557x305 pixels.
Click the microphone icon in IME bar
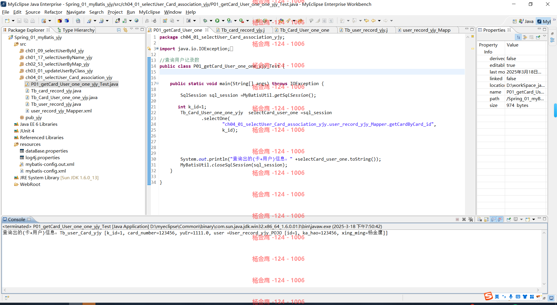[511, 297]
